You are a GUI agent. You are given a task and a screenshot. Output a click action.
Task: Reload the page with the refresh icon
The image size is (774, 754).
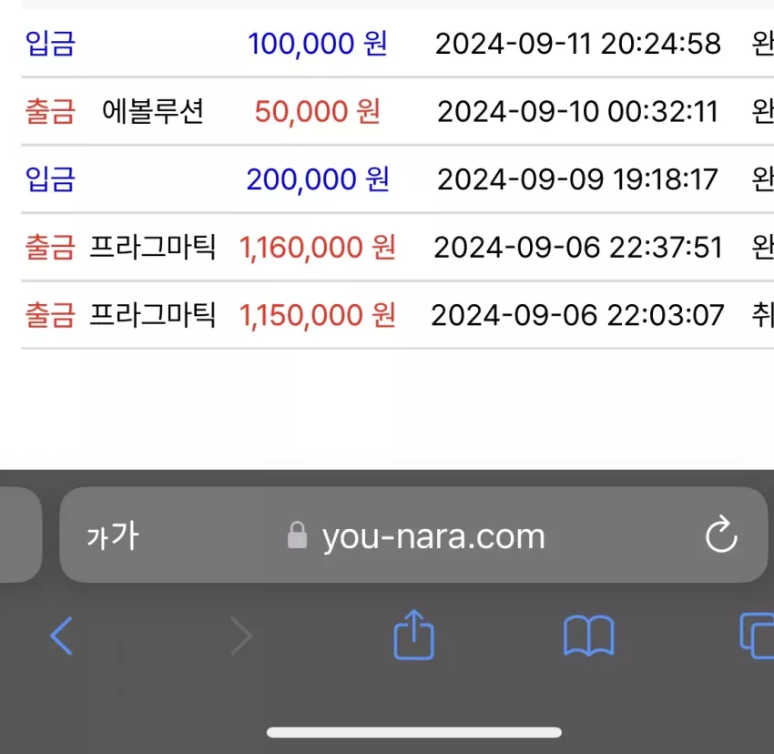tap(721, 535)
